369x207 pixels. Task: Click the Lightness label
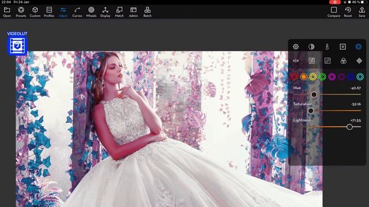302,120
